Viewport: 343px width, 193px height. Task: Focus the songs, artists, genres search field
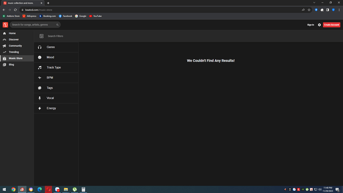(x=35, y=25)
